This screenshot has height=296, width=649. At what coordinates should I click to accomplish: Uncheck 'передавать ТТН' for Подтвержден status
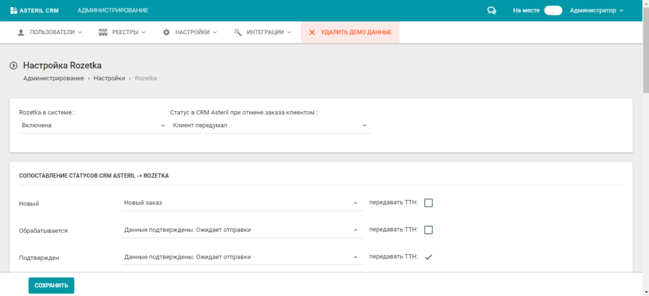point(428,257)
